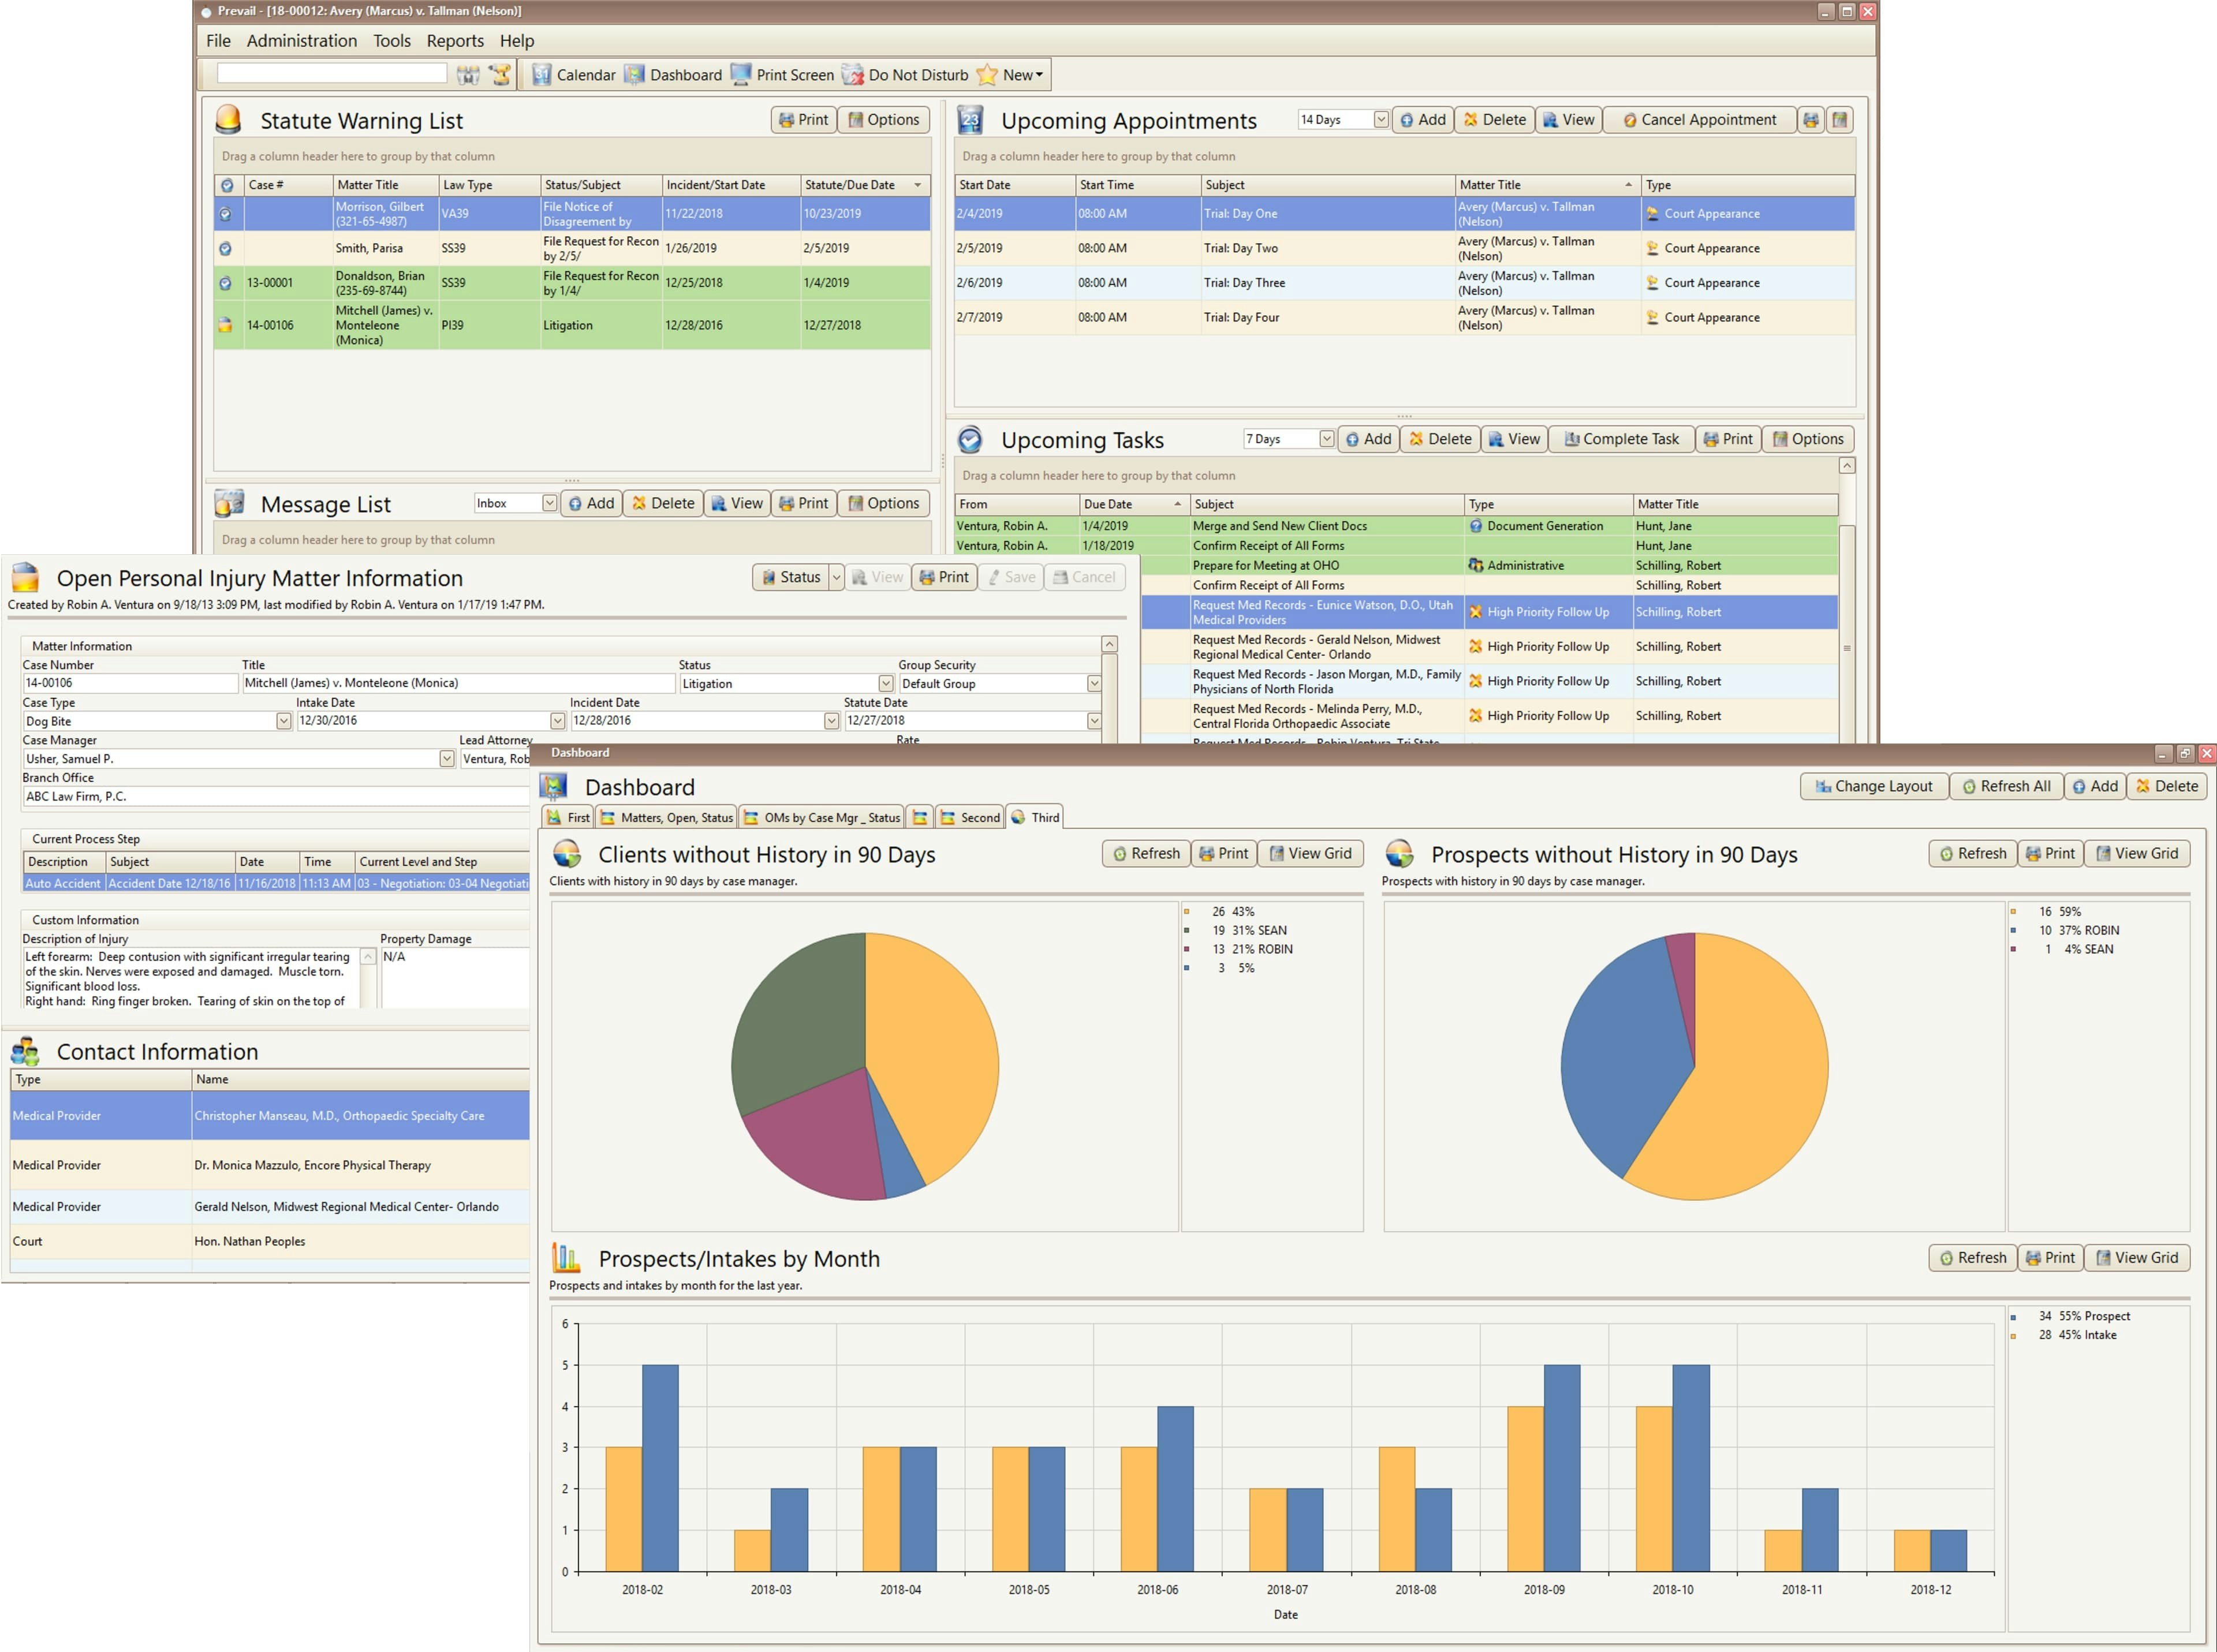Click the Change Layout button
This screenshot has height=1652, width=2217.
pos(1873,786)
